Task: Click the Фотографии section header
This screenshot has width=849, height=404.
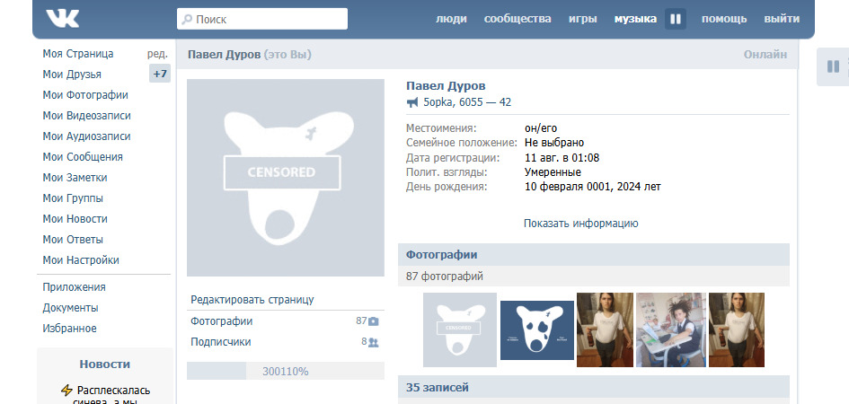Action: (x=594, y=255)
